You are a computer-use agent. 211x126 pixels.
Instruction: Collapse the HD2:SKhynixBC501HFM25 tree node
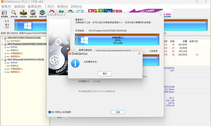pyautogui.click(x=2, y=60)
